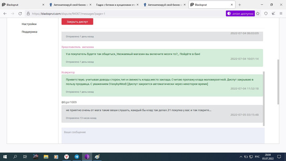Viewport: 286px width, 161px height.
Task: Open a new tab with the plus icon
Action: [x=240, y=5]
